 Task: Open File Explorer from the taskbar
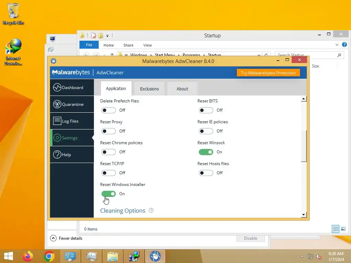tap(112, 256)
